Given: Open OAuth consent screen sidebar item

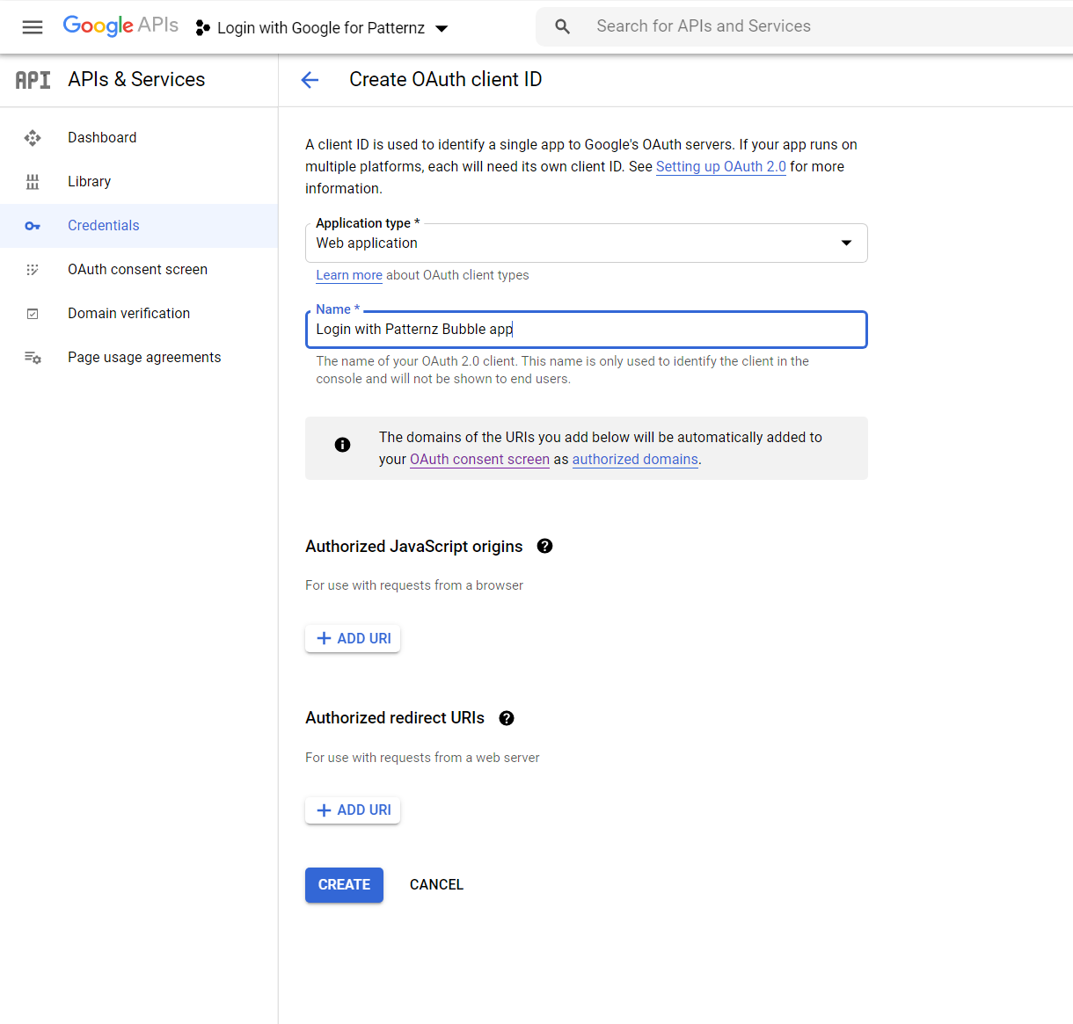Looking at the screenshot, I should click(x=137, y=270).
